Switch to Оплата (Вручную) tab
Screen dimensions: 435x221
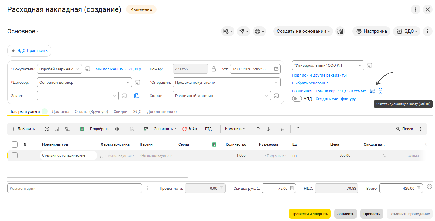coord(91,112)
